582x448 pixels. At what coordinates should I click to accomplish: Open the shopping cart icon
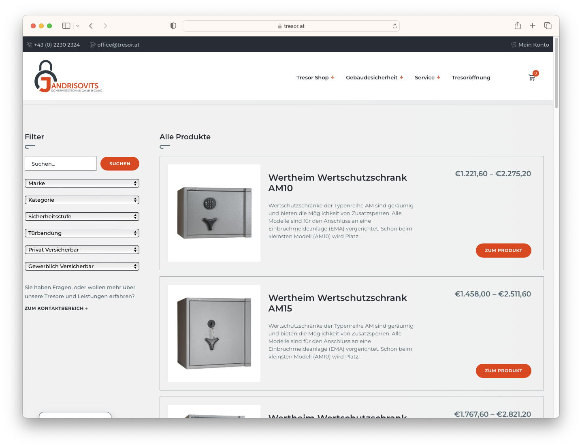pyautogui.click(x=532, y=77)
